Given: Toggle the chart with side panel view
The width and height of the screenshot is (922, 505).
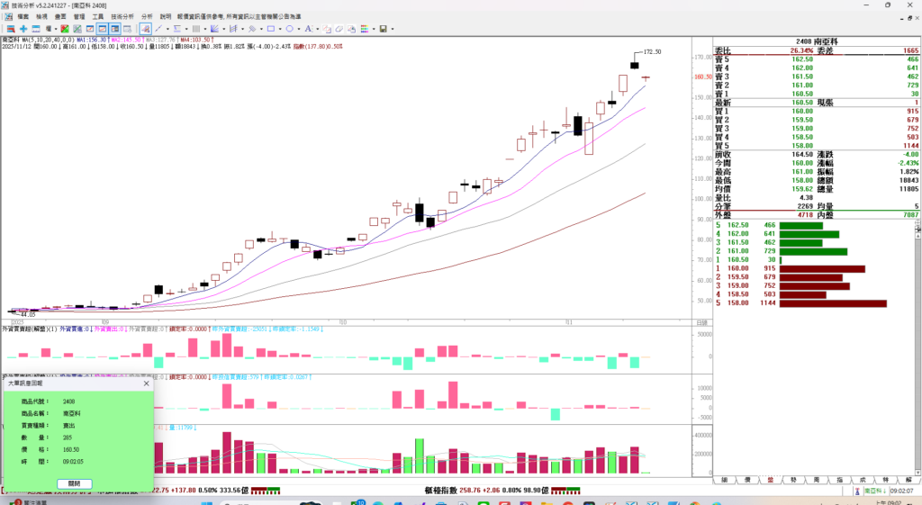Looking at the screenshot, I should [x=115, y=29].
